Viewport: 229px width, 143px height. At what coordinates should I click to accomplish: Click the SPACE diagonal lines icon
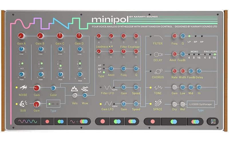click(x=158, y=103)
